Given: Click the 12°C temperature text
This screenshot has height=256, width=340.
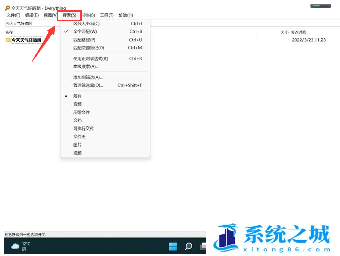Looking at the screenshot, I should click(26, 244).
